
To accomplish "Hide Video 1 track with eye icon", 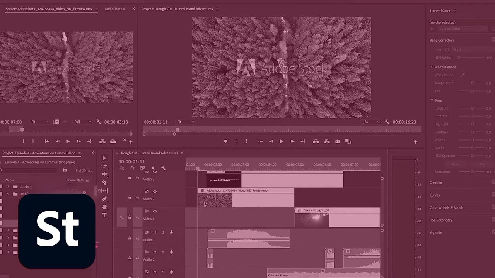I will [x=155, y=211].
